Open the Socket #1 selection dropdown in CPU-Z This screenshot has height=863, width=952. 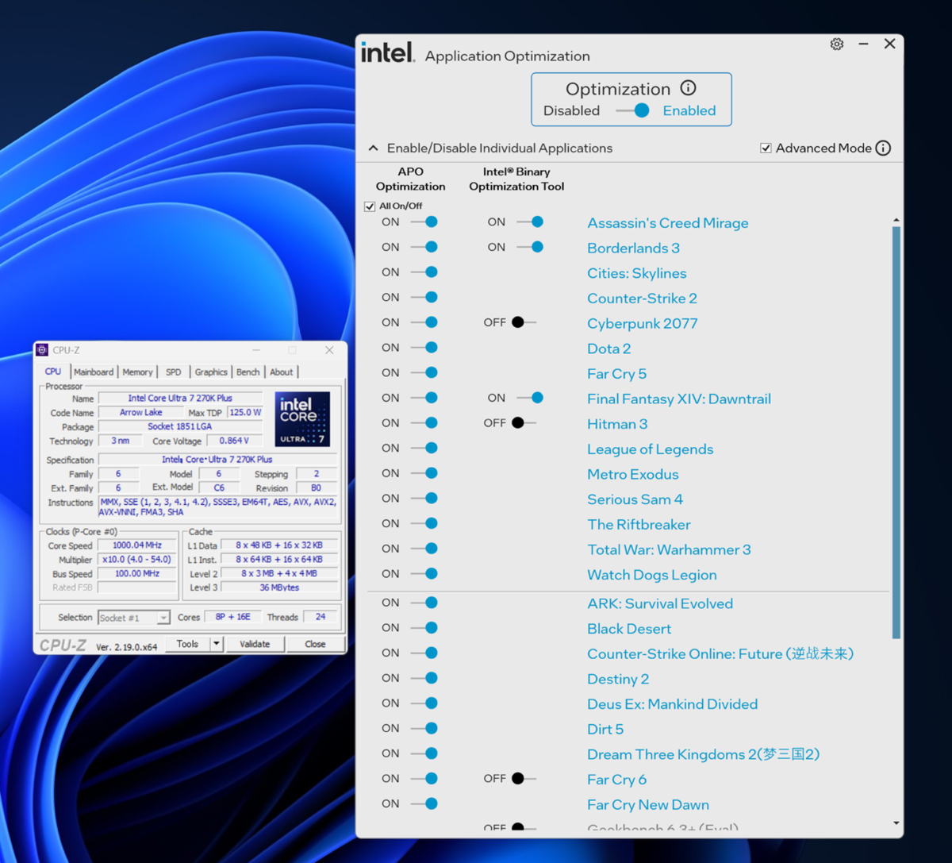[163, 618]
